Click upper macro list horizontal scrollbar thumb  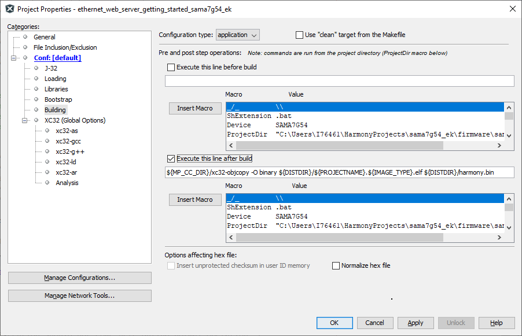340,145
